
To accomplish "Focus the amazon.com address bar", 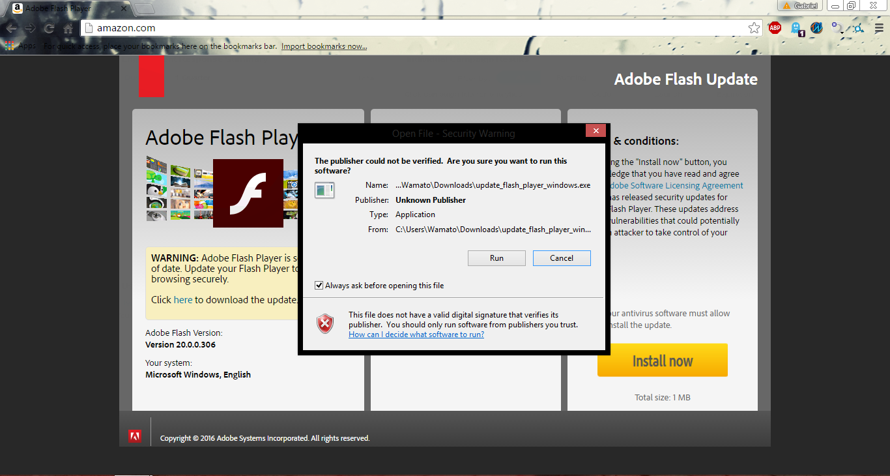I will pyautogui.click(x=422, y=28).
